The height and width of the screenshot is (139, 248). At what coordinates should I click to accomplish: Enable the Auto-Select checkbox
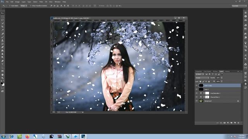point(10,6)
